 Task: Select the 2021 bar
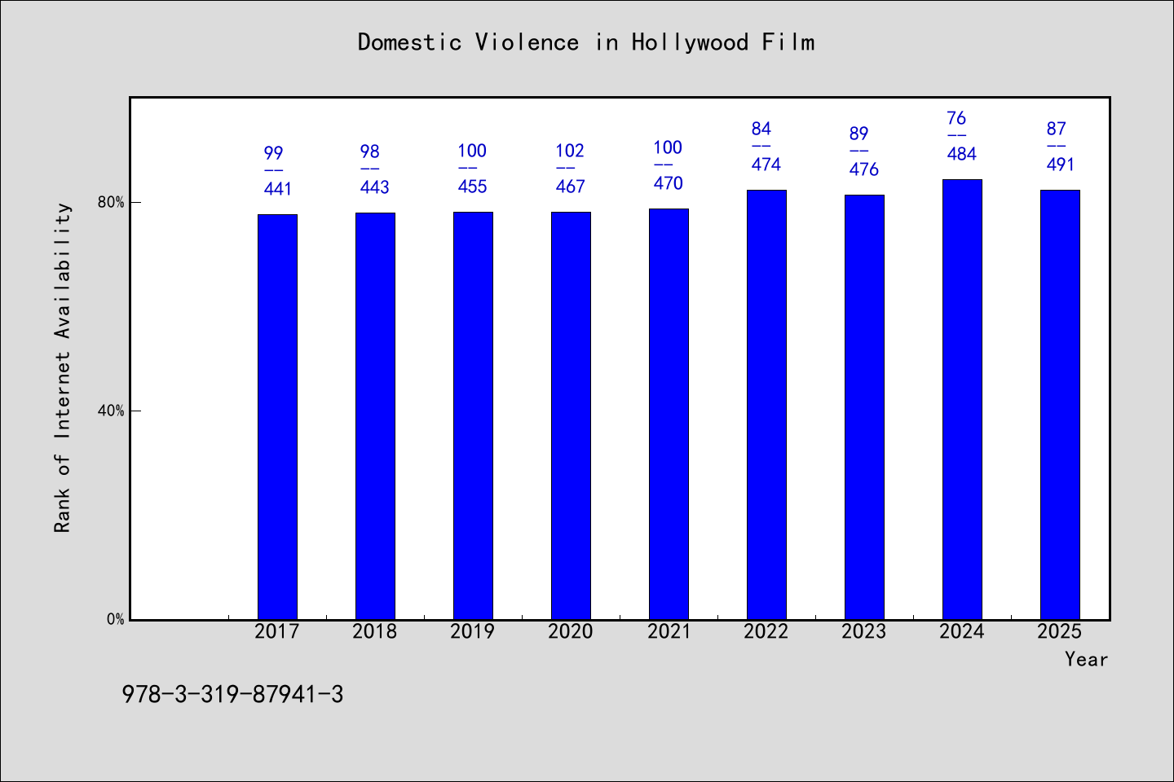point(669,414)
